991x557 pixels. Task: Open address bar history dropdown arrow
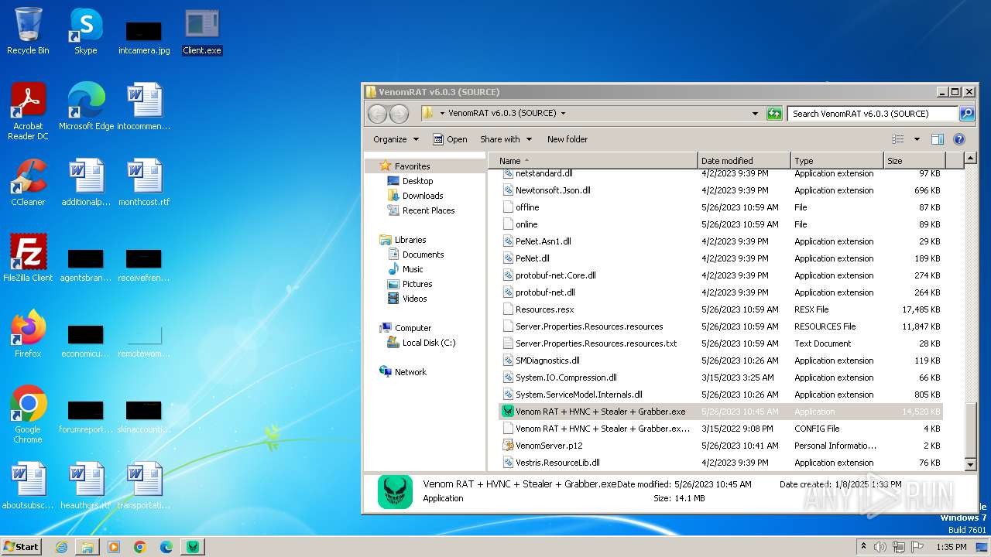[x=755, y=114]
